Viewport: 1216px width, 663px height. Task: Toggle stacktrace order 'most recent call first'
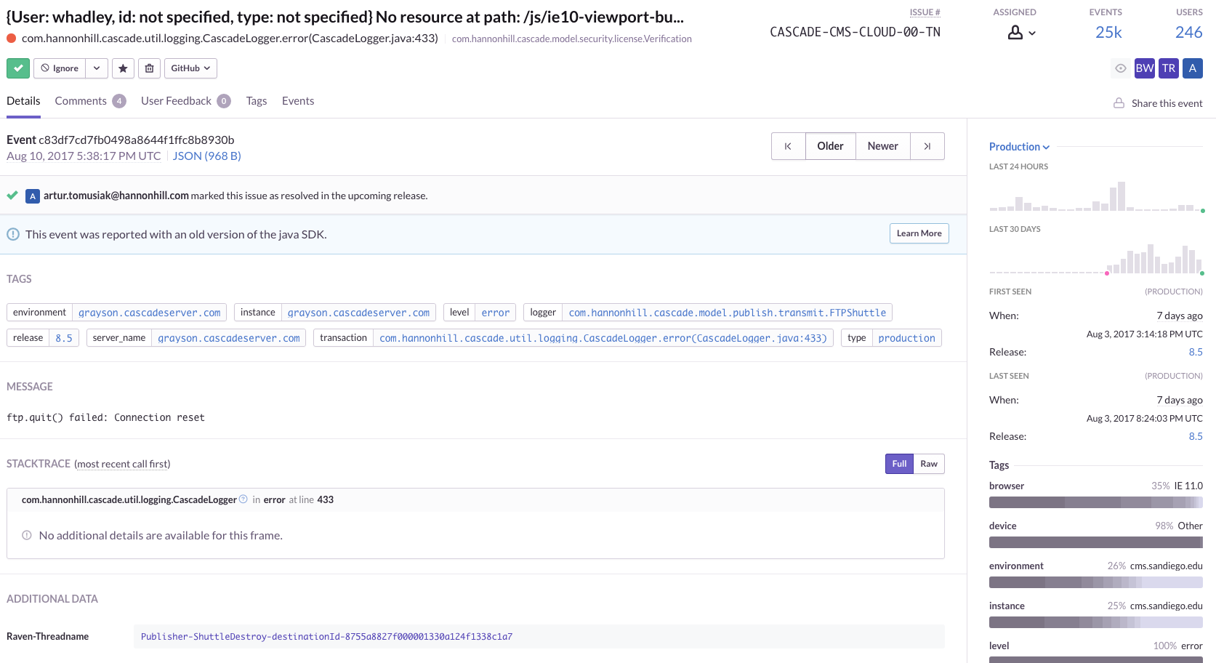point(122,464)
